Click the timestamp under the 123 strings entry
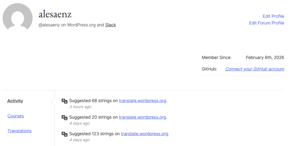 pyautogui.click(x=79, y=140)
